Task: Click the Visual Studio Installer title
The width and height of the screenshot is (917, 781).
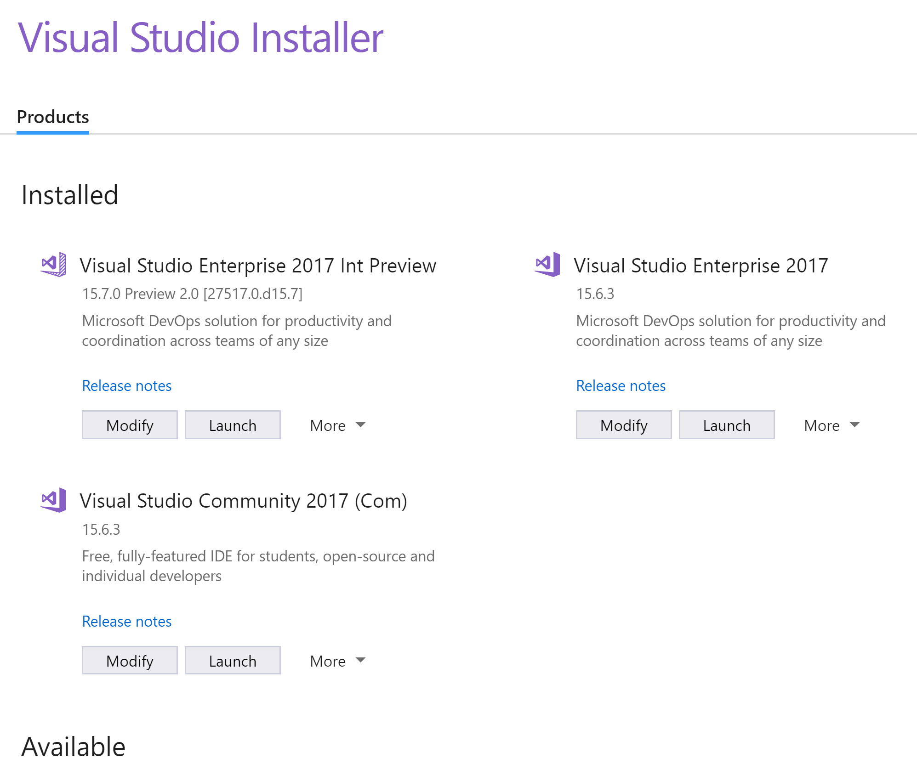Action: 200,38
